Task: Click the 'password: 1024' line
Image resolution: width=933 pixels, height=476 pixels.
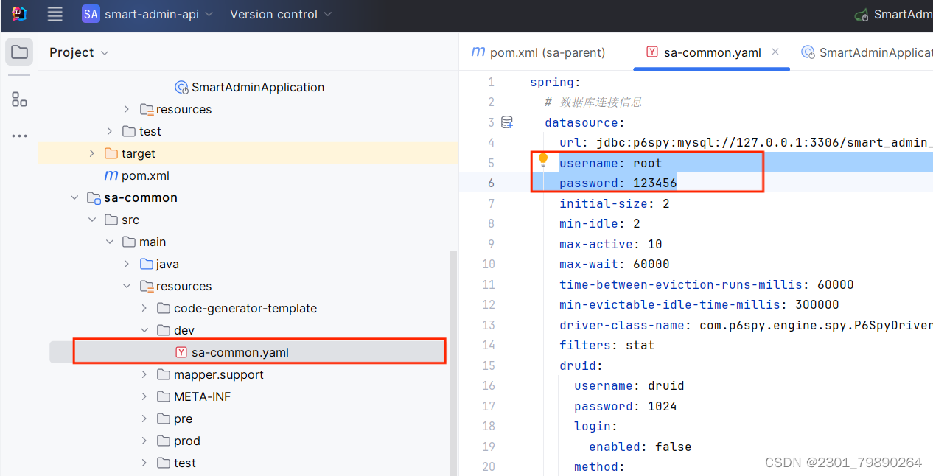Action: click(x=625, y=406)
